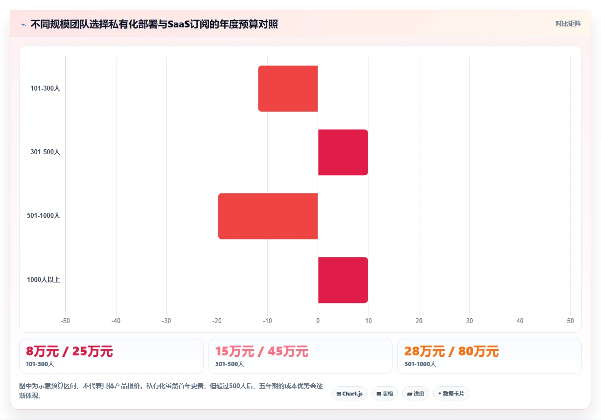Select the 数据卡片 chip
The image size is (601, 420).
point(451,394)
